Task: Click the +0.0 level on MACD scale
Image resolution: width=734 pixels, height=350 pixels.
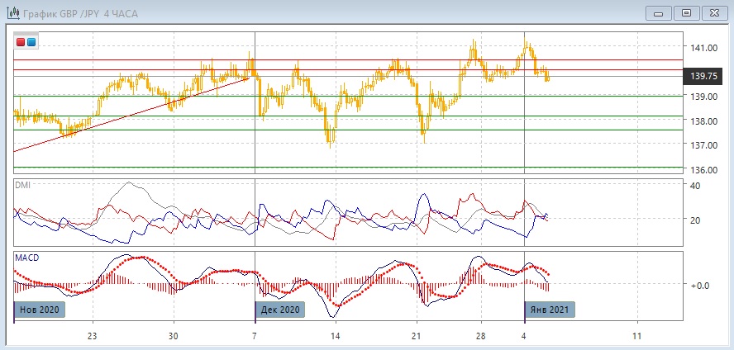Action: point(700,285)
